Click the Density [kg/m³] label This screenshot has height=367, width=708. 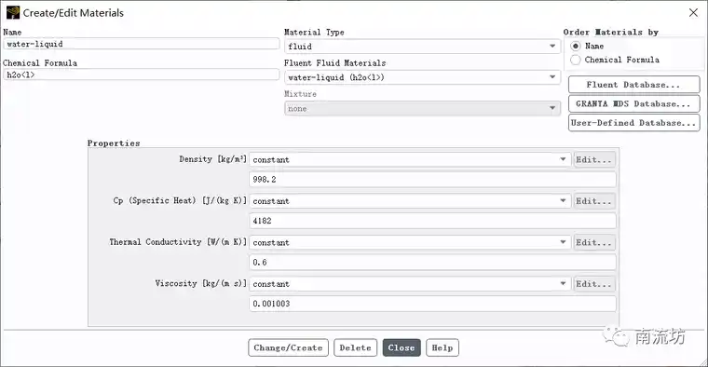tap(212, 159)
